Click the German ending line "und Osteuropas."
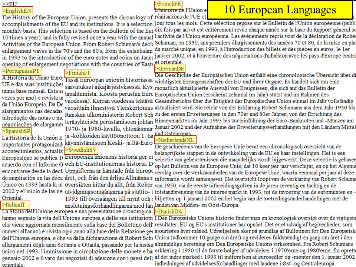 tap(173, 133)
